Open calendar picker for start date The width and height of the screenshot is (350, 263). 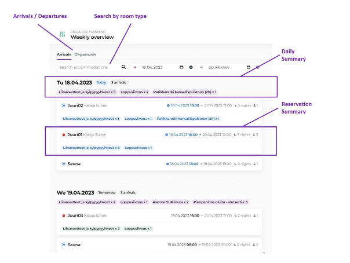182,67
